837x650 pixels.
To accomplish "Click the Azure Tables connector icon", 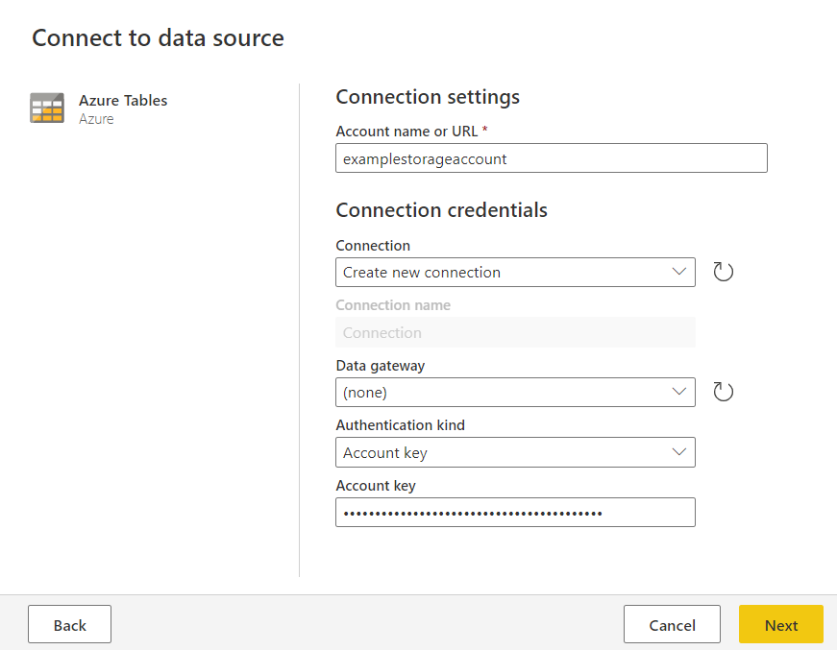I will 47,108.
